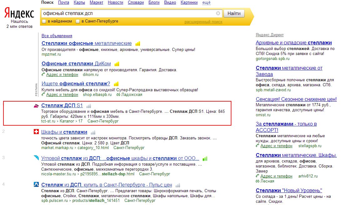Screen dimensions: 354x205
Task: Expand the 'ещё' services dropdown
Action: point(206,2)
